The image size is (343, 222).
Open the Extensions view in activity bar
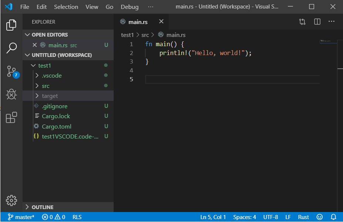(11, 118)
